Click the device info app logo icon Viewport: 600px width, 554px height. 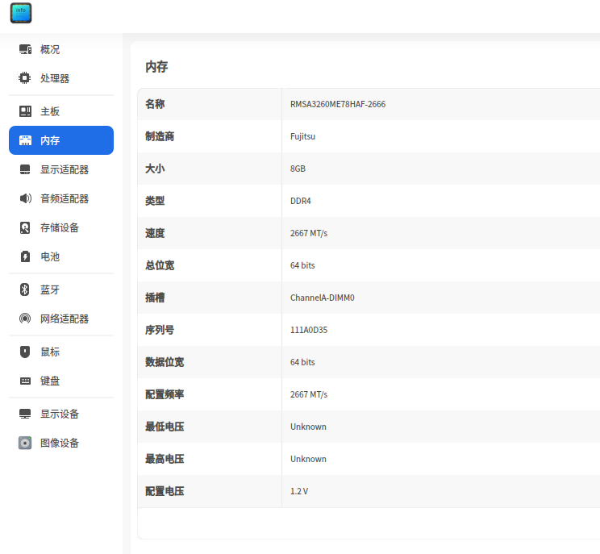tap(21, 13)
